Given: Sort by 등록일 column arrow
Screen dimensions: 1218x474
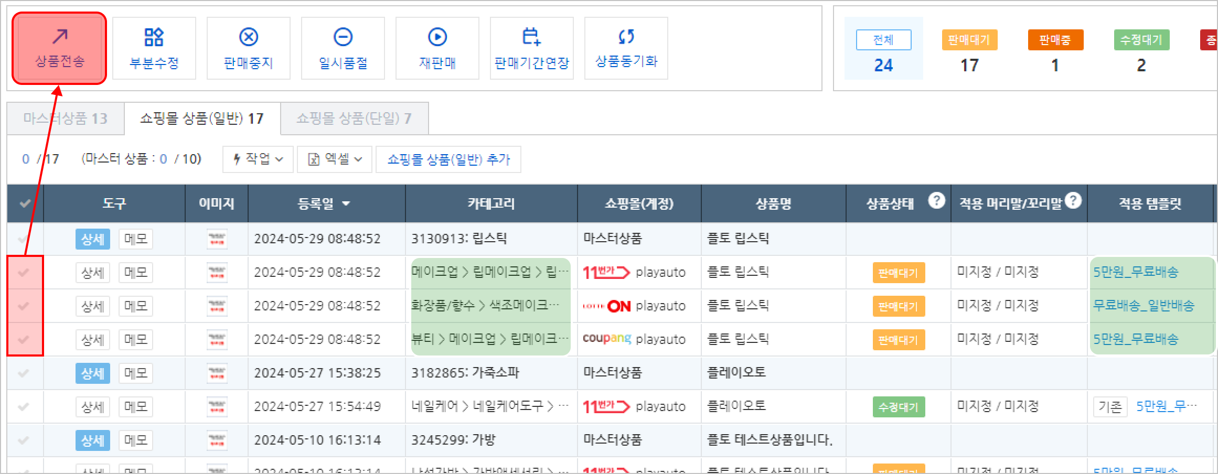Looking at the screenshot, I should pyautogui.click(x=346, y=203).
